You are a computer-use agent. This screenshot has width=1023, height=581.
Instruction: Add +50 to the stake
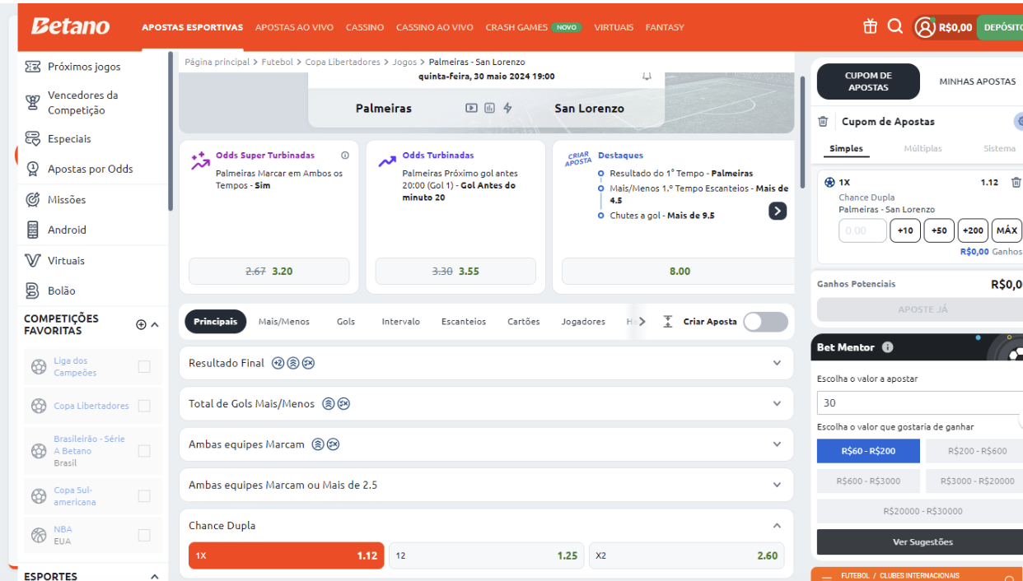pos(938,230)
